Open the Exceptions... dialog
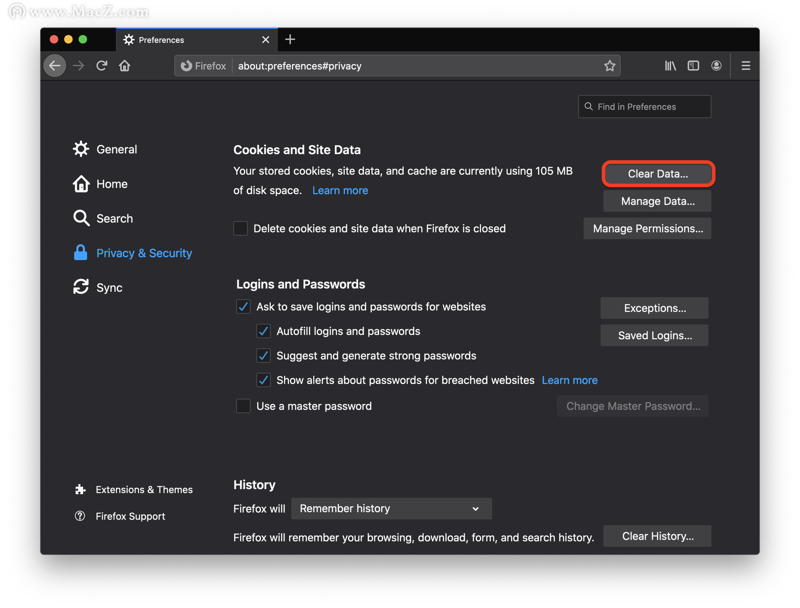Screen dimensions: 800x608 [655, 308]
